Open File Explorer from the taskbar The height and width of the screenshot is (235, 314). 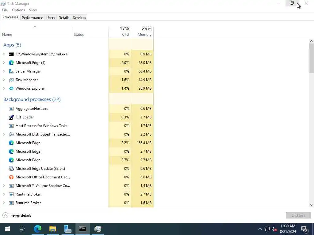[53, 229]
